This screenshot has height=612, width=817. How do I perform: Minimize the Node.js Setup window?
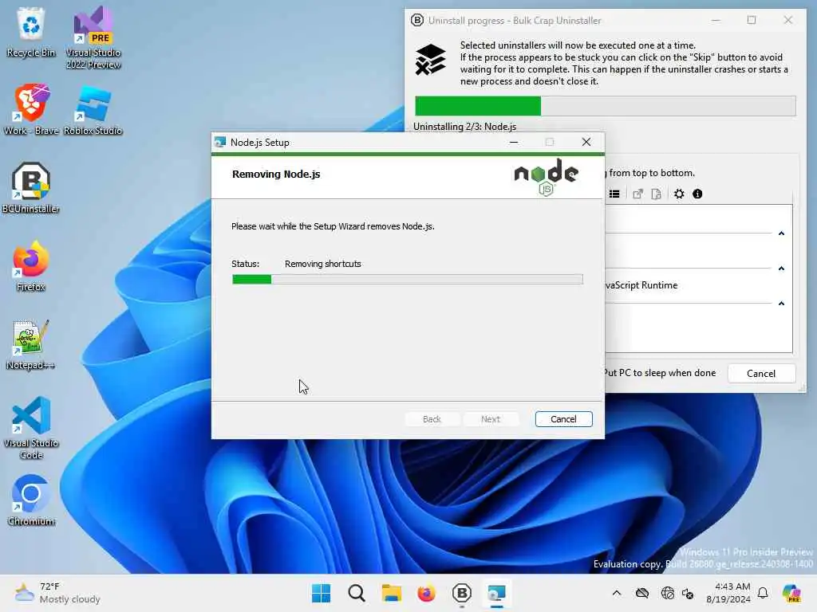(x=514, y=142)
